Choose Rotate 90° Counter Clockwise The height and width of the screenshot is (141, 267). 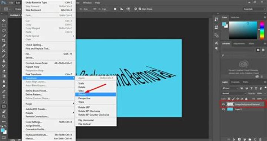96,115
